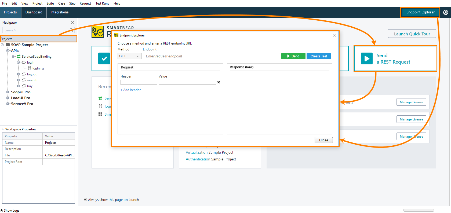The height and width of the screenshot is (213, 451).
Task: Open the Suite menu
Action: tap(50, 3)
